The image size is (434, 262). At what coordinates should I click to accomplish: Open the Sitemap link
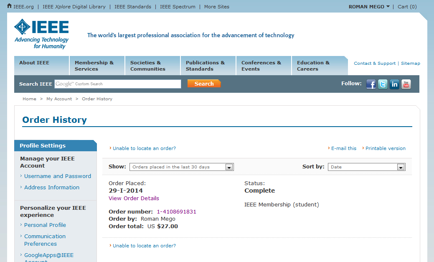click(411, 63)
